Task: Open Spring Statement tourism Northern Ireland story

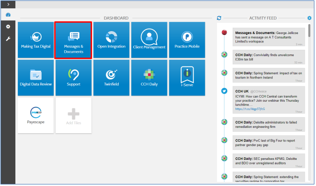Action: tap(269, 75)
